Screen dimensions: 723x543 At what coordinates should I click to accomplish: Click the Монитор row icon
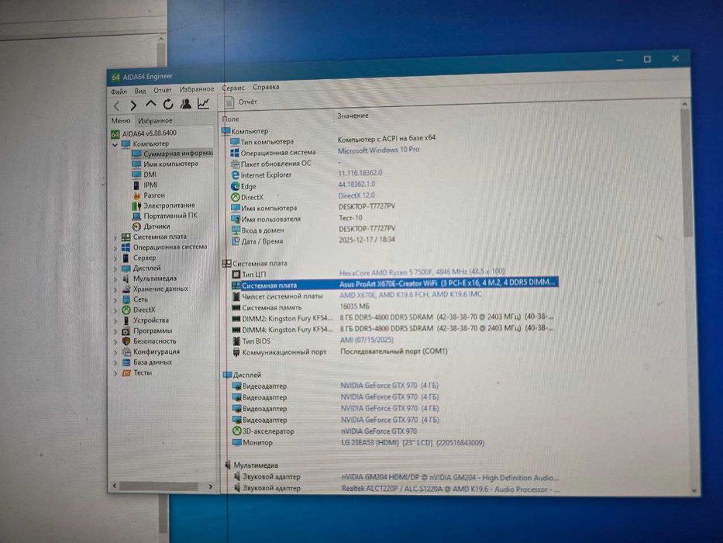pyautogui.click(x=237, y=442)
